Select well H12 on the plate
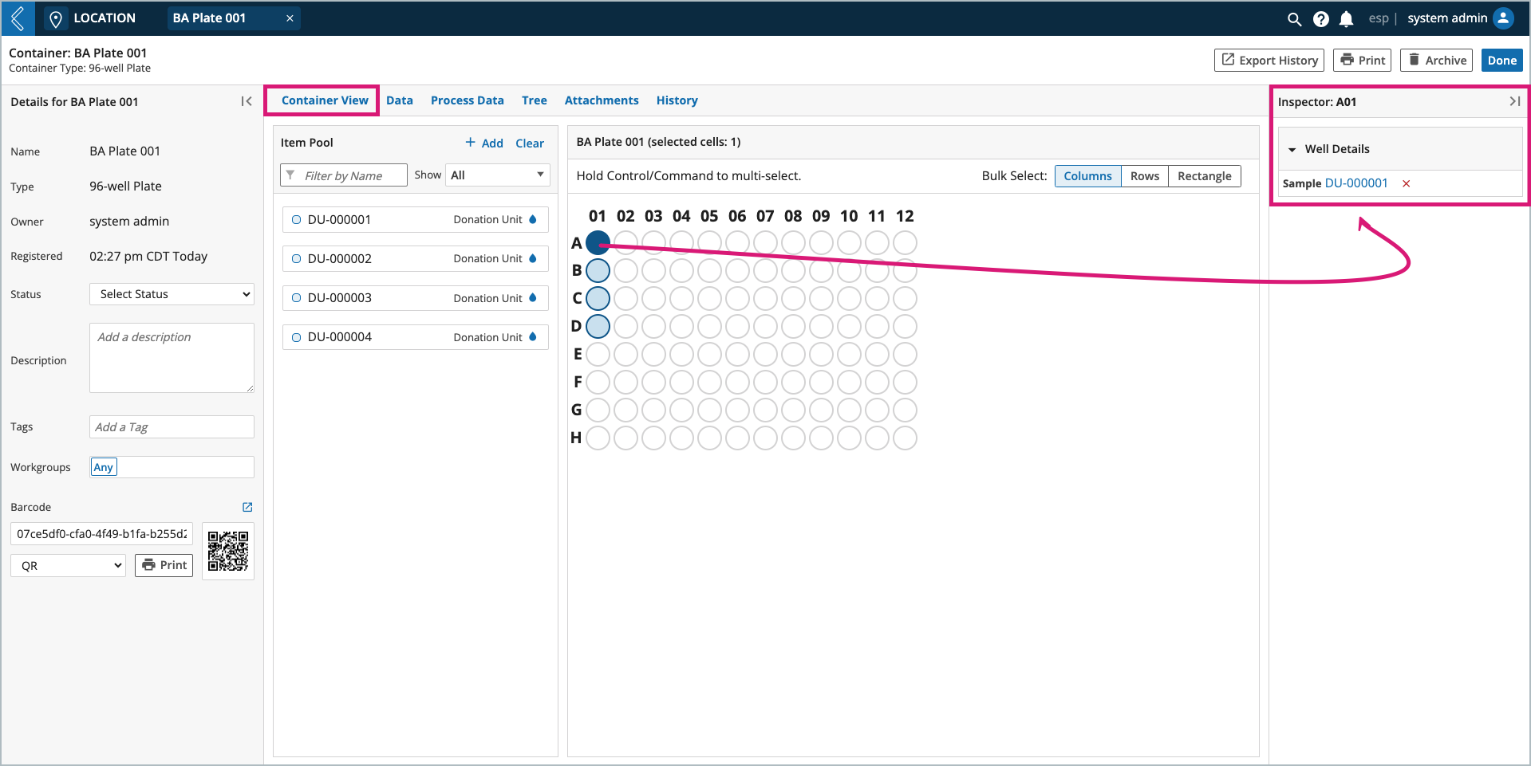This screenshot has width=1531, height=766. tap(905, 438)
